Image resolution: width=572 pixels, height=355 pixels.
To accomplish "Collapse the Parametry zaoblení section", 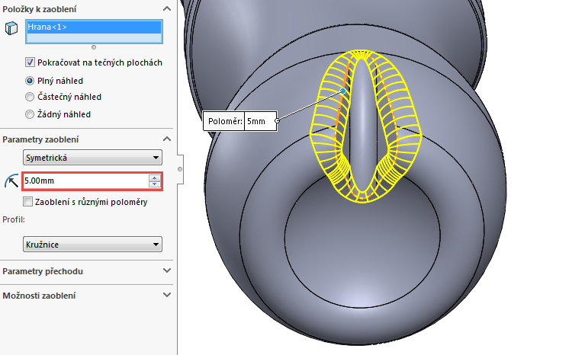I will [x=167, y=139].
